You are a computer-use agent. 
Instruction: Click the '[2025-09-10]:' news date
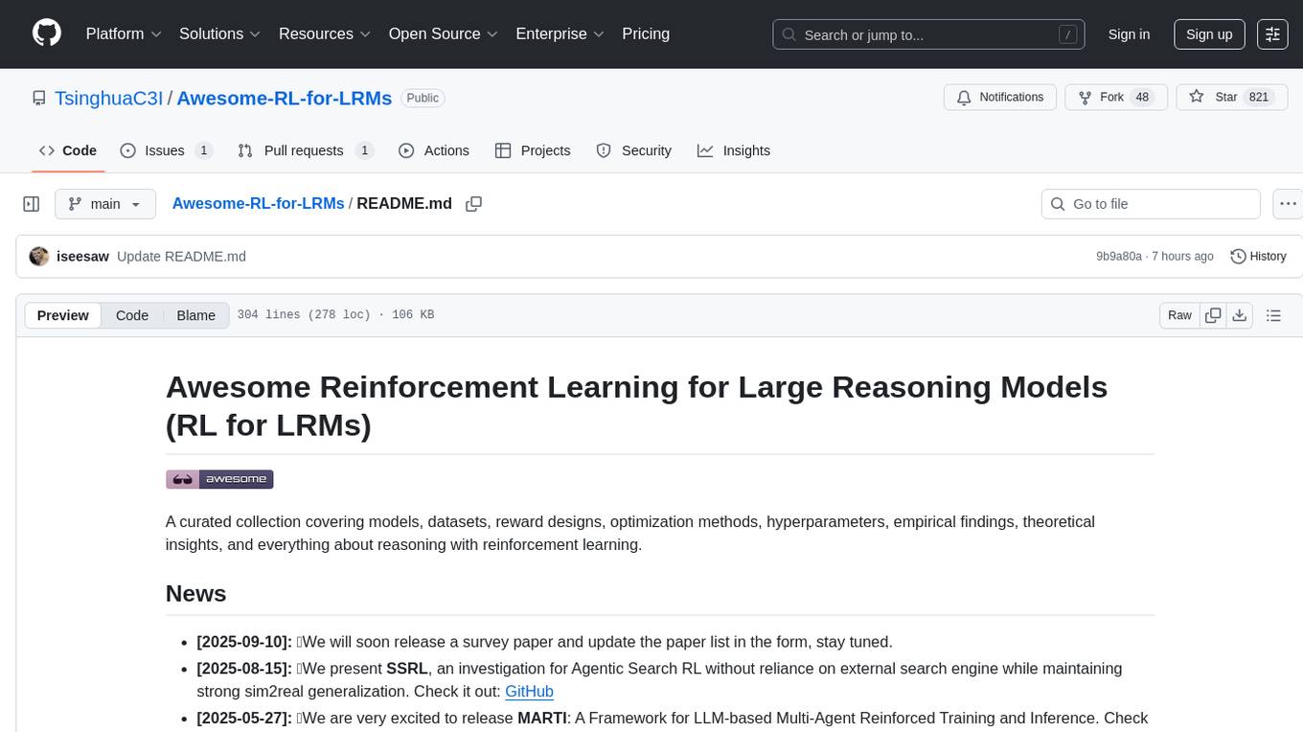coord(244,641)
